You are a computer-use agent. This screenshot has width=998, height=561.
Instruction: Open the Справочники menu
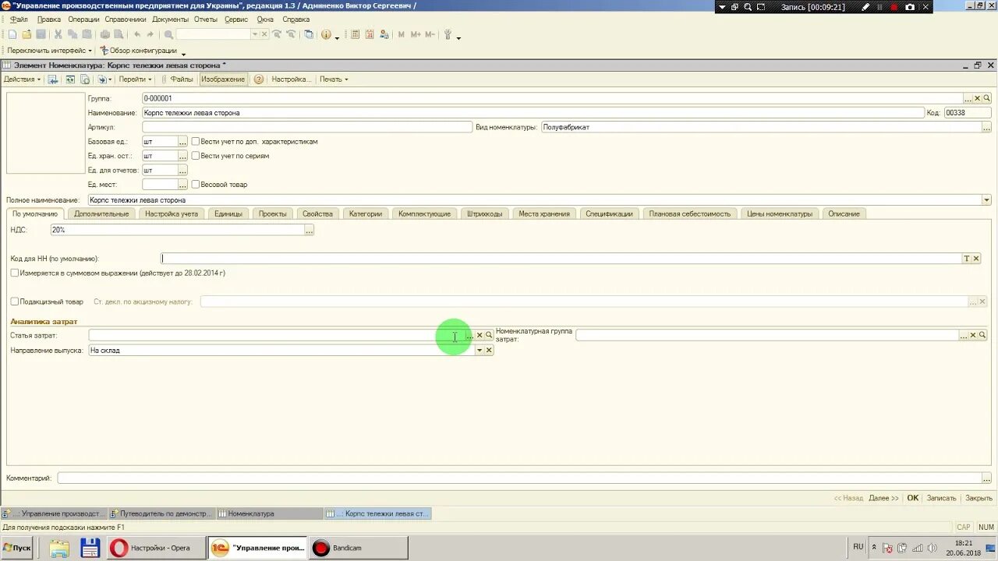point(126,19)
